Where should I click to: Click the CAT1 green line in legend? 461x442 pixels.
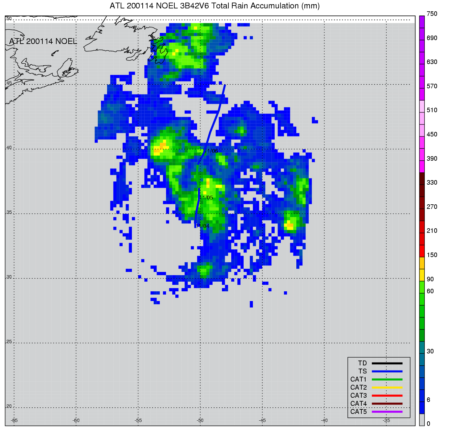tap(387, 379)
